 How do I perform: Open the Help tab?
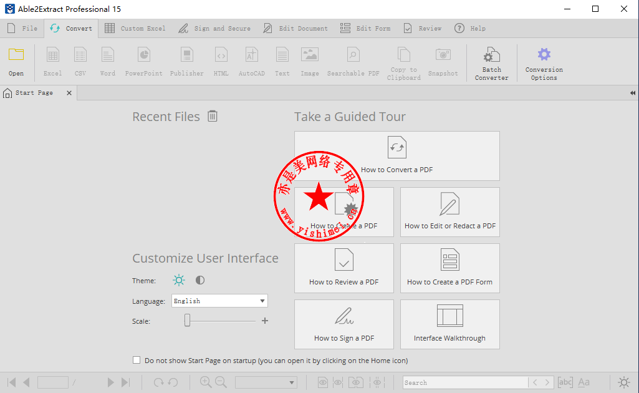click(x=470, y=28)
